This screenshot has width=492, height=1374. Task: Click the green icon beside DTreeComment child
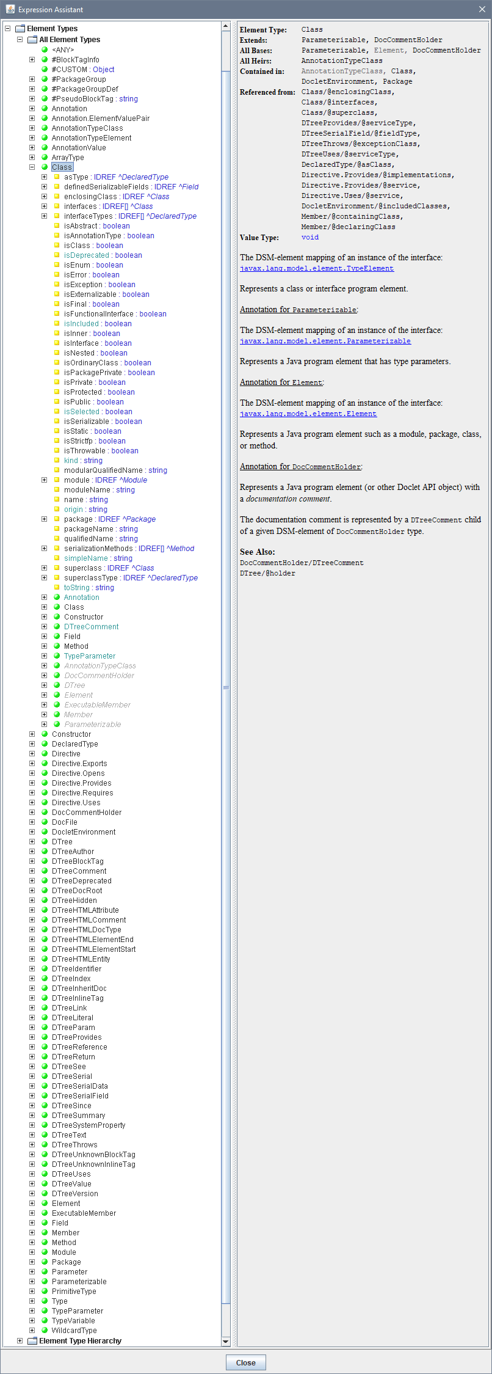[57, 627]
